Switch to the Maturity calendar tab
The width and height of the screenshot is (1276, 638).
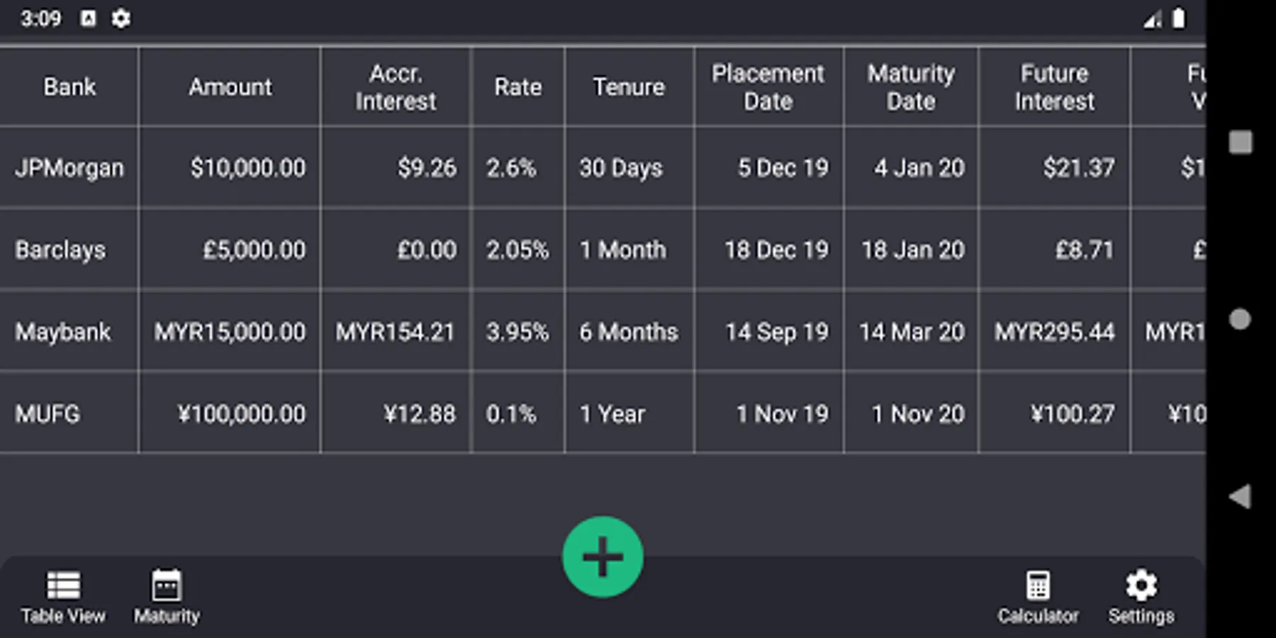(x=167, y=597)
